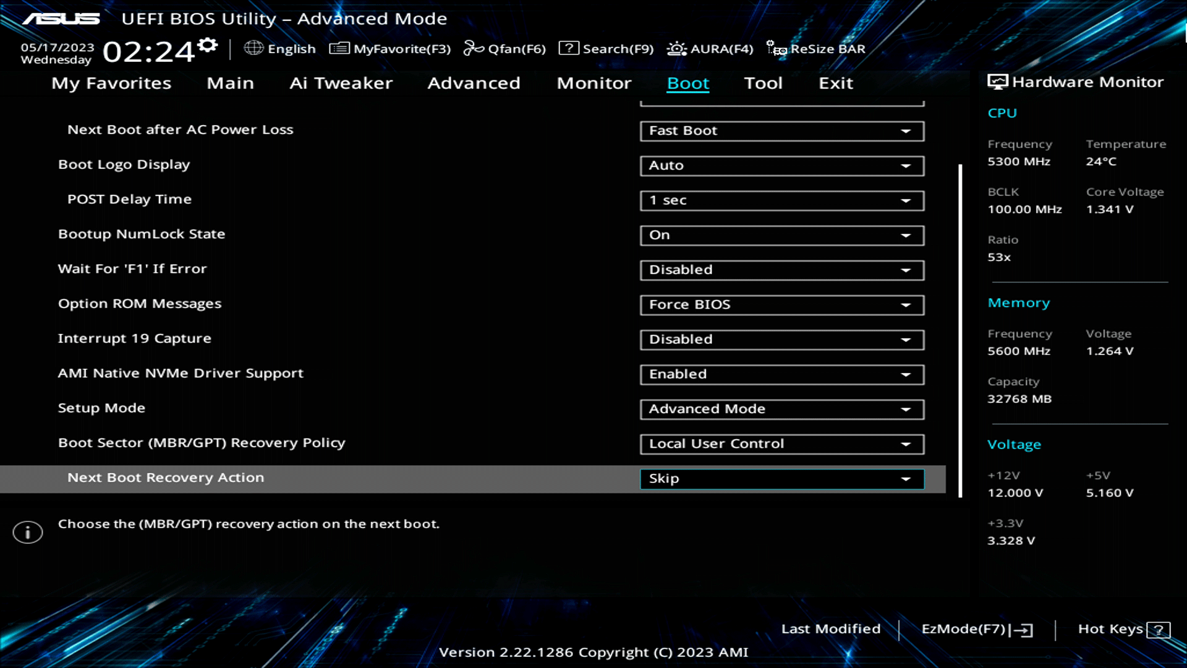Open the Exit menu
Viewport: 1187px width, 668px height.
coord(836,83)
